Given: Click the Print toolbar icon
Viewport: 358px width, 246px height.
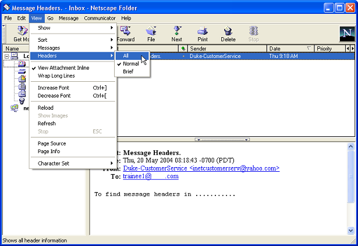Looking at the screenshot, I should tap(203, 31).
